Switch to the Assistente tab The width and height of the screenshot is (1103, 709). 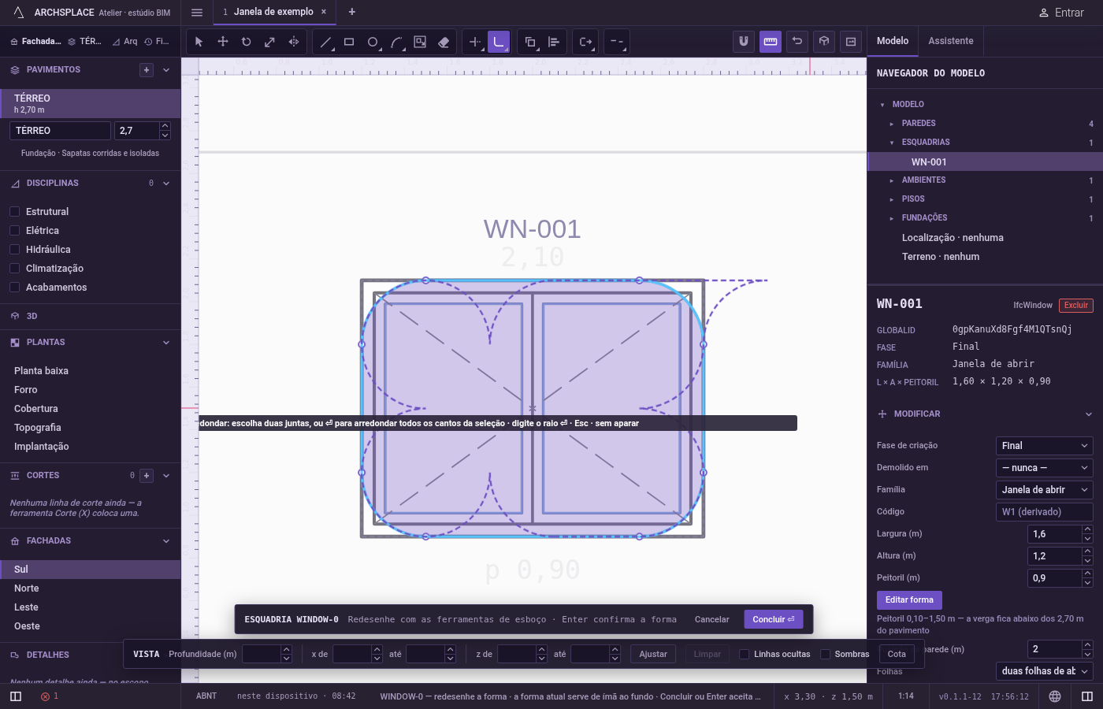click(x=950, y=41)
